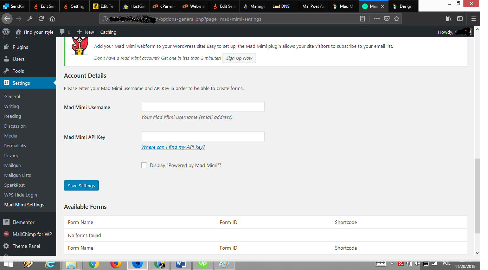Open Mailgun Lists settings item

(x=18, y=175)
